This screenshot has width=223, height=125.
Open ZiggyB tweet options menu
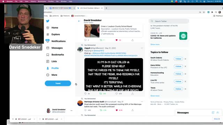[142, 48]
